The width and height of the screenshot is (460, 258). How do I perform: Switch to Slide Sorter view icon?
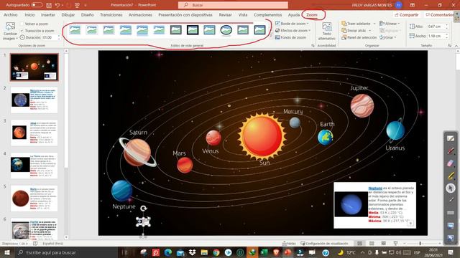(372, 244)
